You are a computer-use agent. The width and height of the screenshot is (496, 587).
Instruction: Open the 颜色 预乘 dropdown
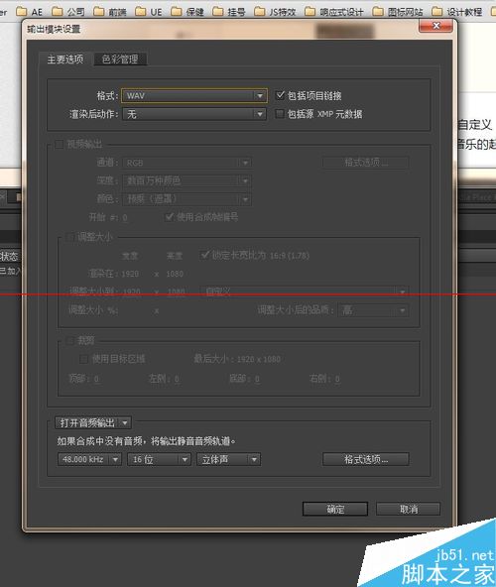(x=186, y=199)
